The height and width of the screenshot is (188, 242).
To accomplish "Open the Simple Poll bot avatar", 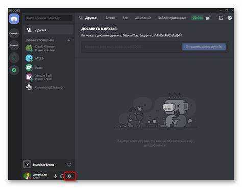I will click(x=29, y=77).
